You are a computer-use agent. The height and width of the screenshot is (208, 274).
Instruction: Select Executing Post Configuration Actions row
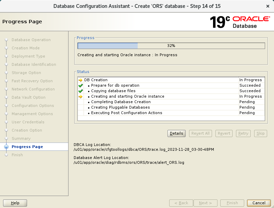171,113
